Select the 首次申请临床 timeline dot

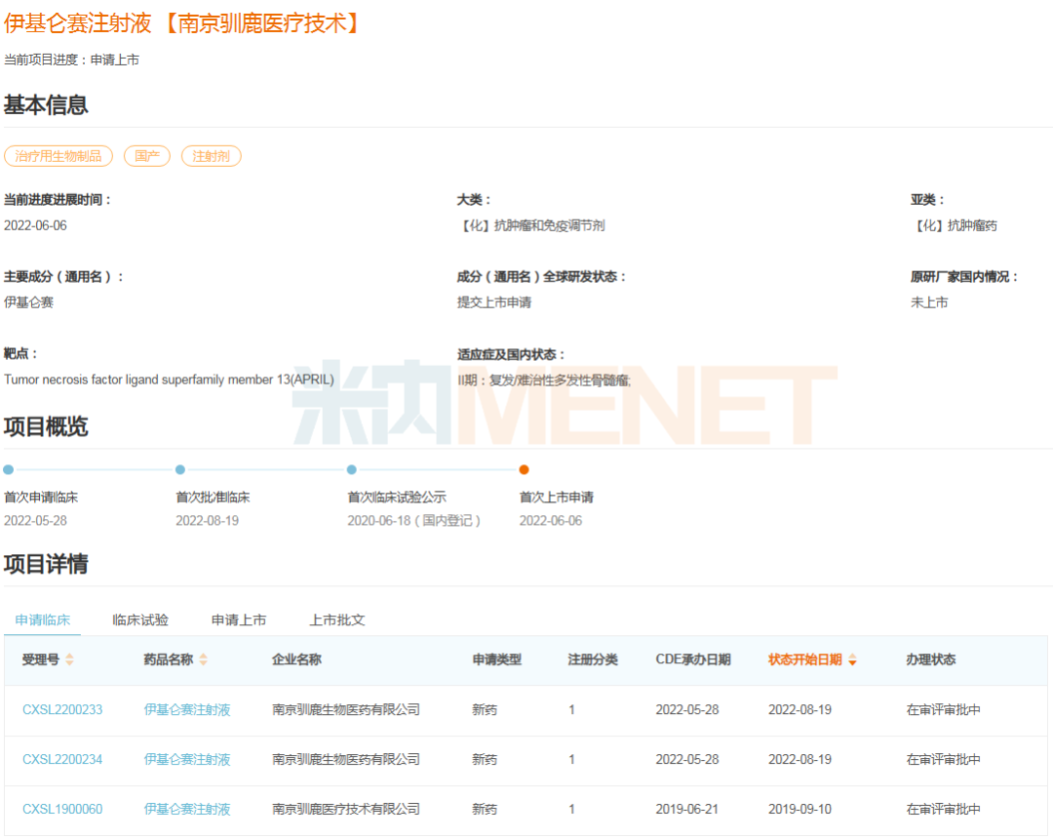tap(8, 469)
